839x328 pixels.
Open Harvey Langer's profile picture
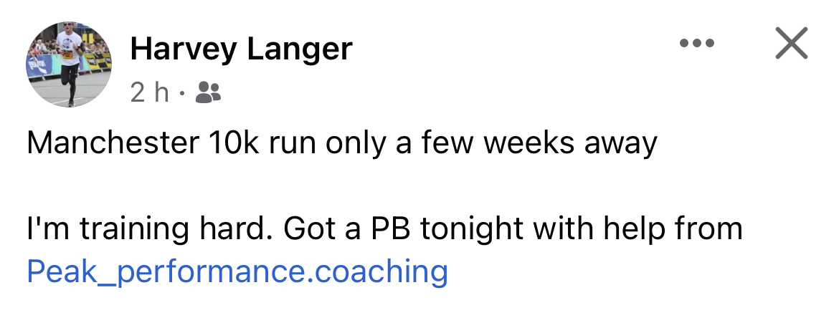69,64
